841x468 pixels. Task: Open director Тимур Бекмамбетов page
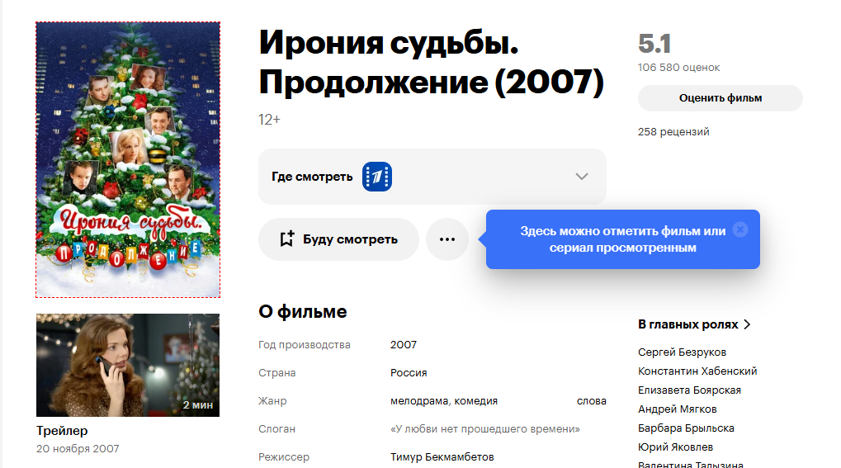coord(442,456)
